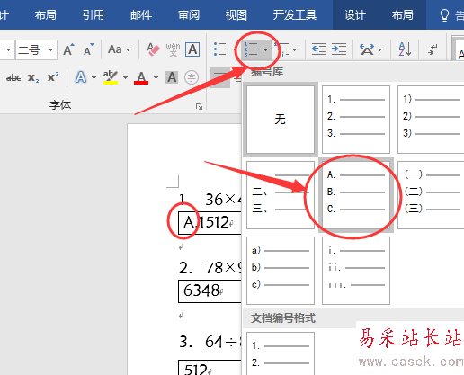Open the 字体 dialog launcher

click(199, 106)
